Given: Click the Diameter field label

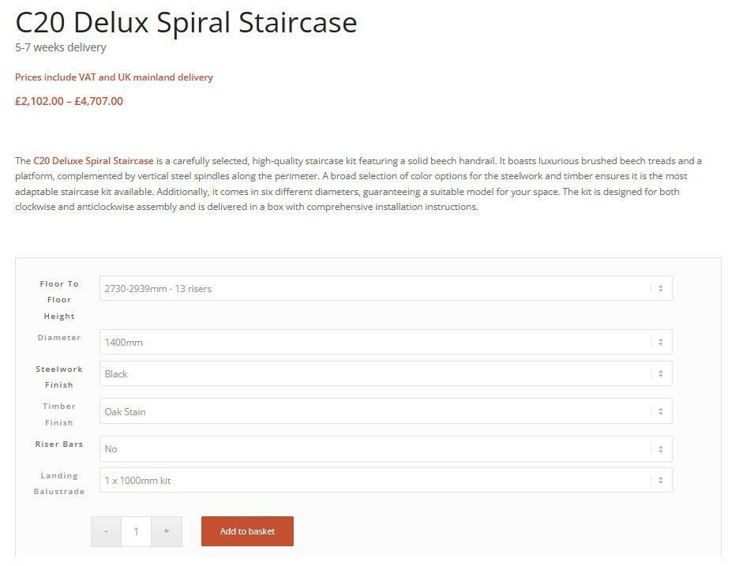Looking at the screenshot, I should (x=59, y=337).
